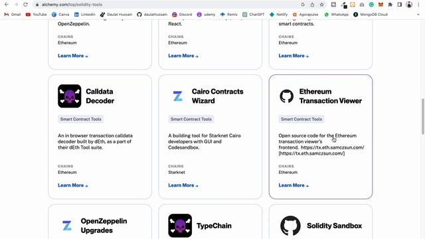The image size is (425, 239).
Task: Click the OpenZeppelin Upgrades Z logo
Action: tap(67, 226)
